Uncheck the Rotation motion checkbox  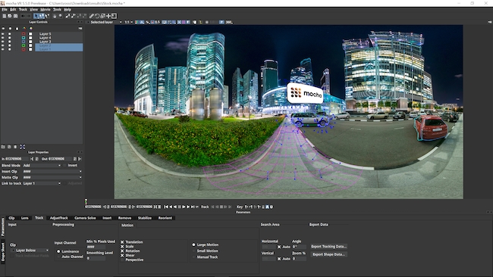122,251
